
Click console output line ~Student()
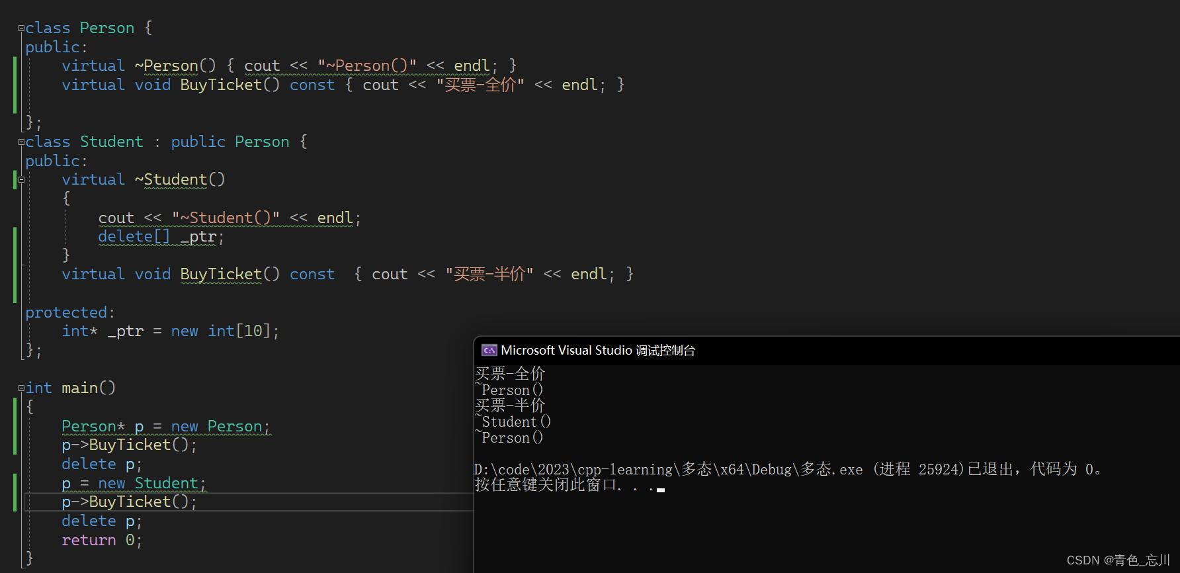tap(513, 421)
